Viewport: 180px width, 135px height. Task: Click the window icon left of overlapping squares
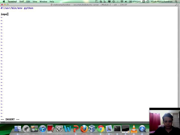coord(97,1)
